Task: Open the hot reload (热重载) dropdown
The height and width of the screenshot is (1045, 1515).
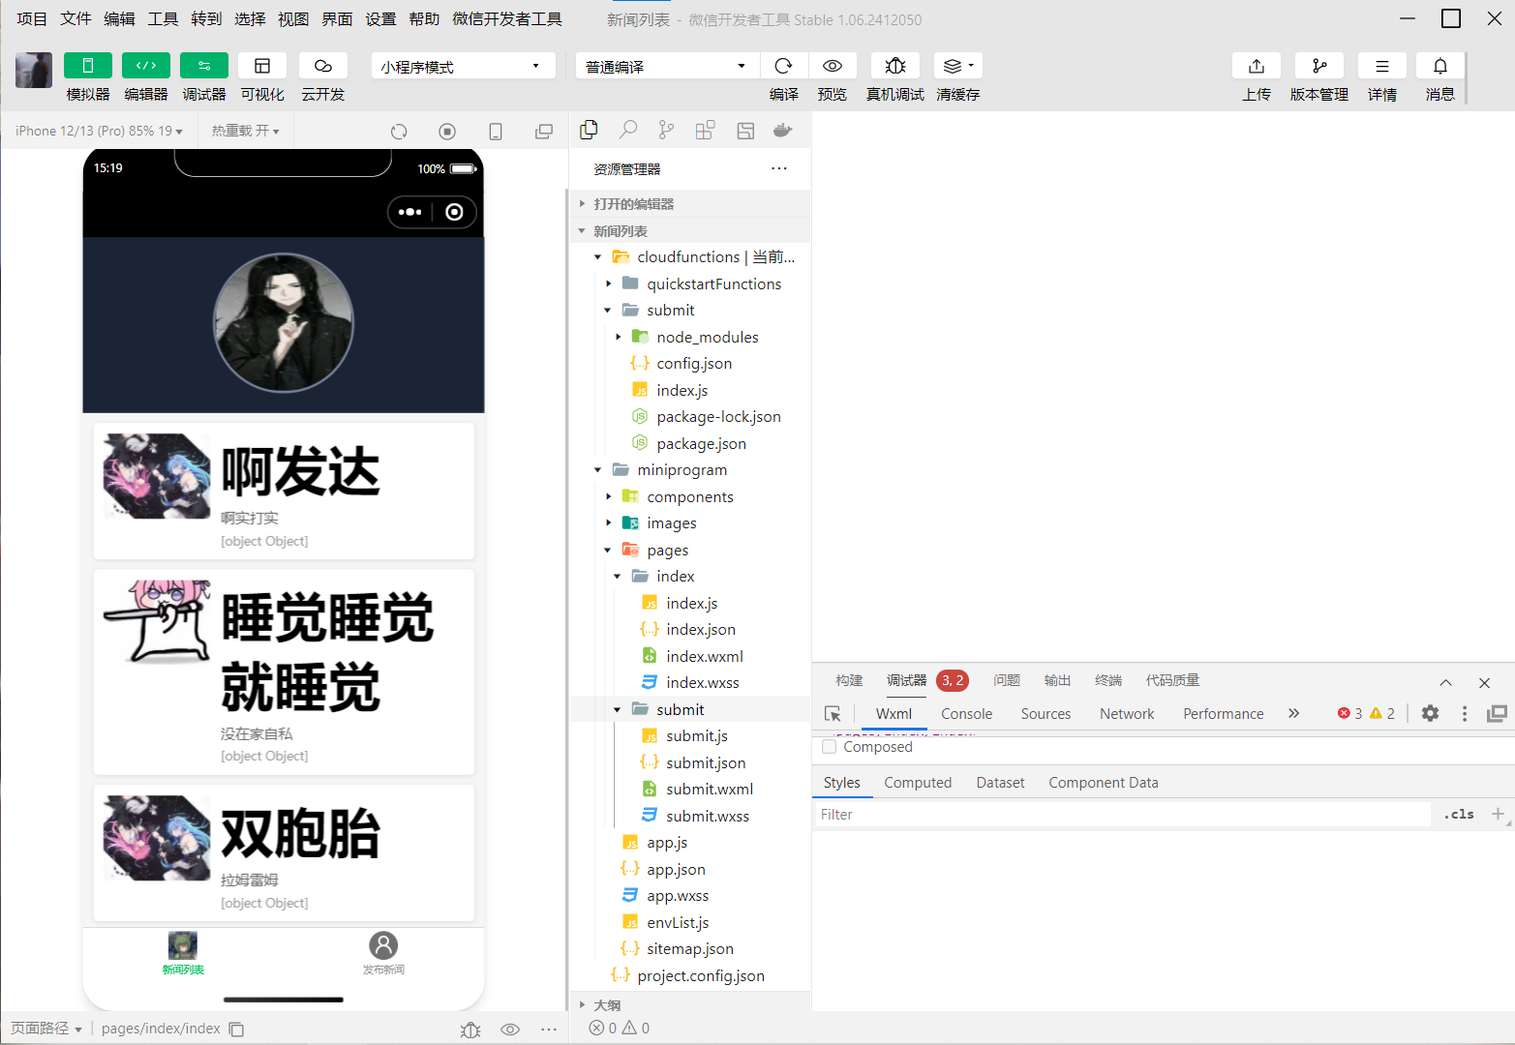Action: pos(245,131)
